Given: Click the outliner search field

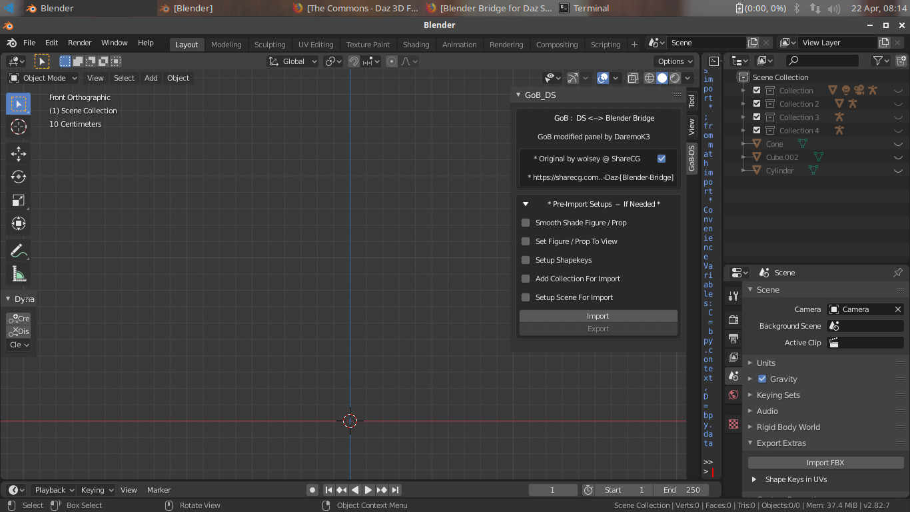Looking at the screenshot, I should [x=822, y=61].
